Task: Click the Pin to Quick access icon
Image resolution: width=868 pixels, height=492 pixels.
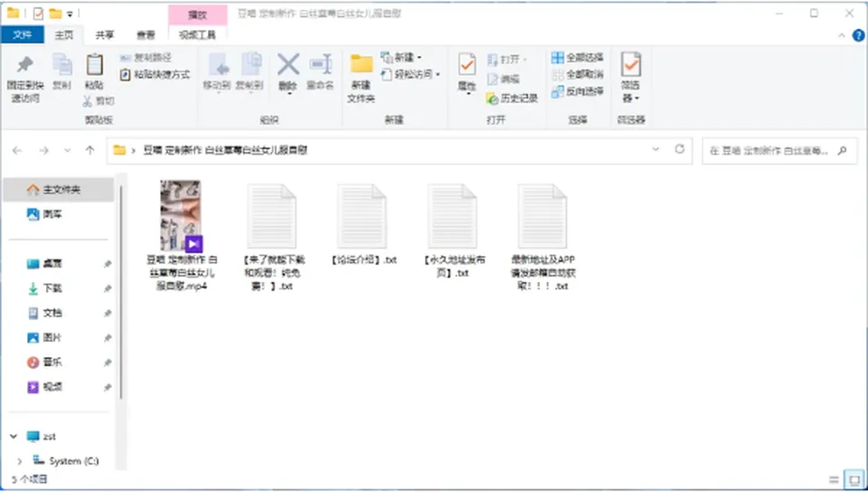Action: click(25, 65)
